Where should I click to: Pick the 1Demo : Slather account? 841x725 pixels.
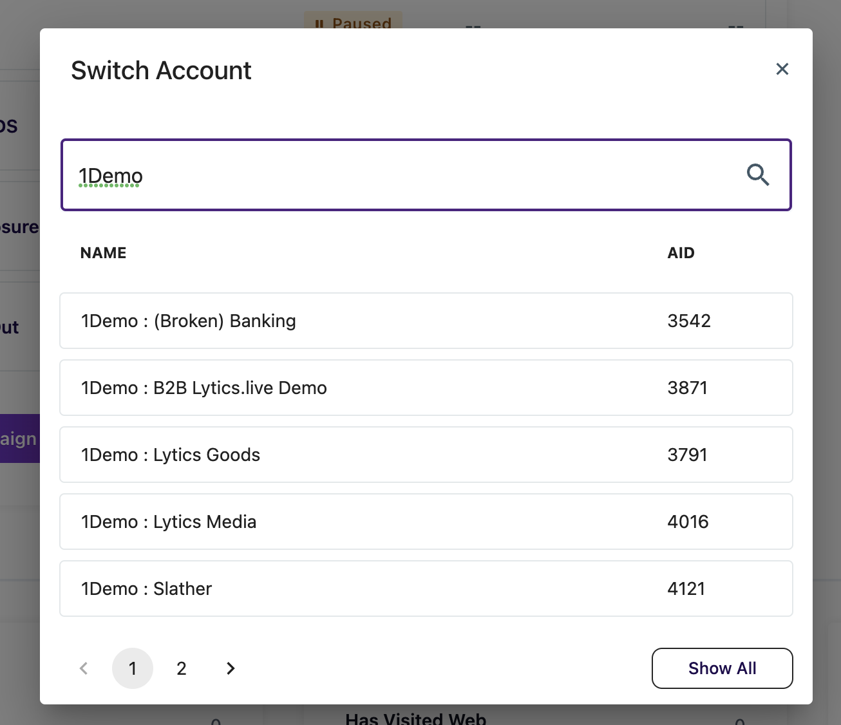(426, 588)
